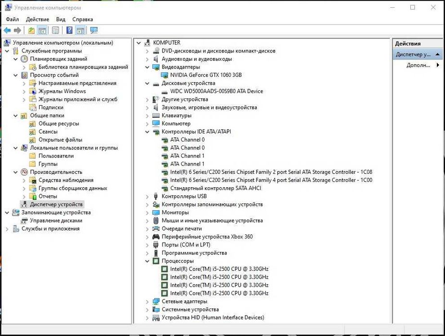Select Журналы Windows in the left tree
Viewport: 445px width, 336px height.
pos(62,91)
